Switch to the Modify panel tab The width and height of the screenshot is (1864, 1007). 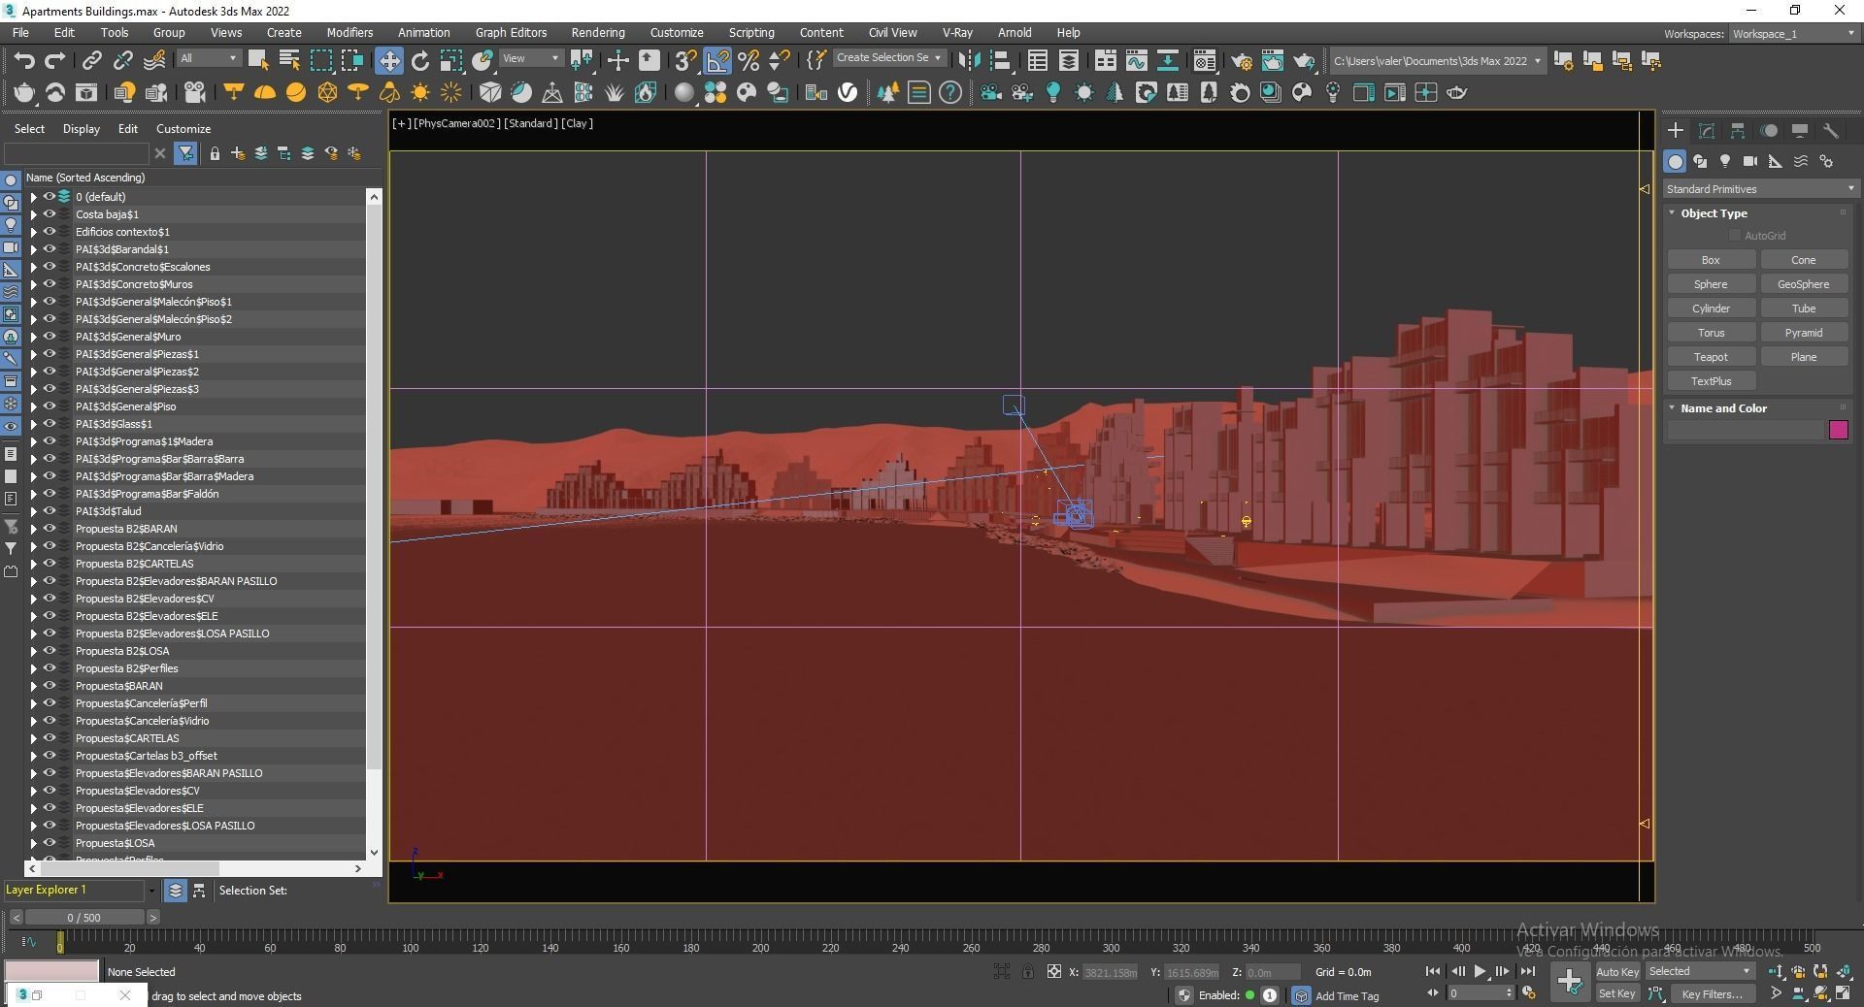click(x=1707, y=130)
